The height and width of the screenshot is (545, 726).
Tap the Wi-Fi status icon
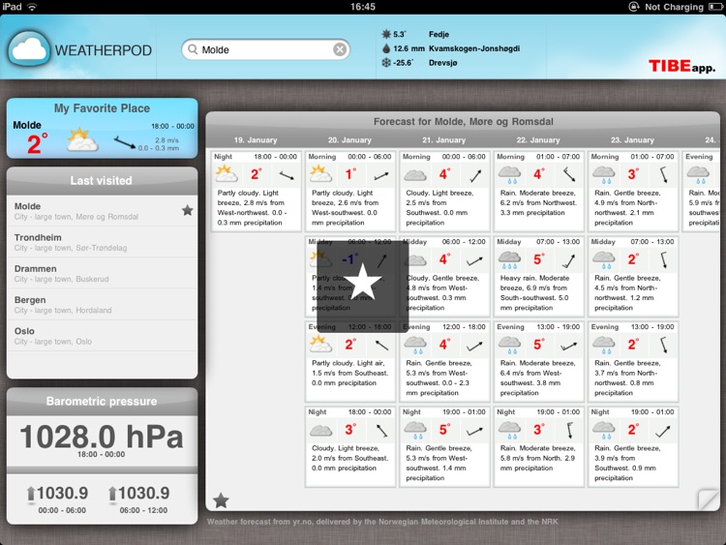point(32,7)
